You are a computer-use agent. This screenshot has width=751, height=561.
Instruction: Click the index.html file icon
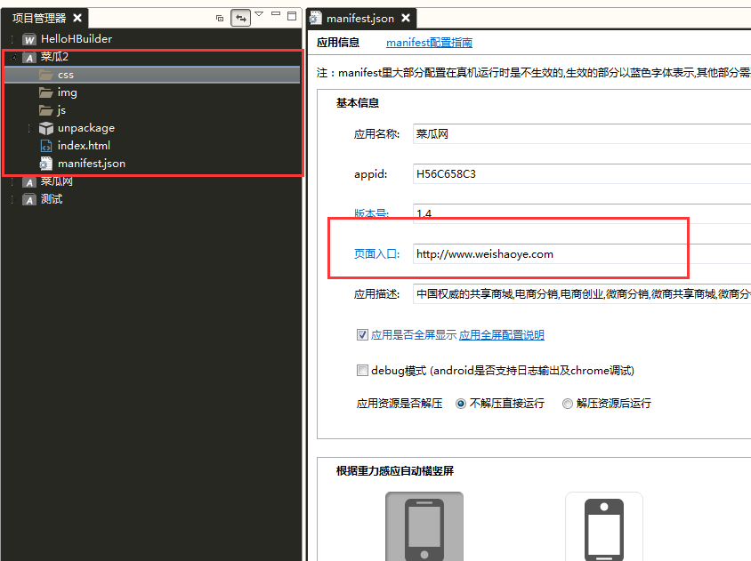46,146
